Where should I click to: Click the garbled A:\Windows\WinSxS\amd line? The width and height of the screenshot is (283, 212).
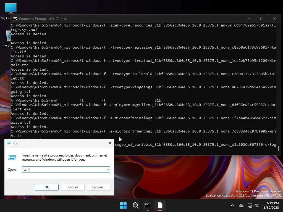click(x=87, y=100)
